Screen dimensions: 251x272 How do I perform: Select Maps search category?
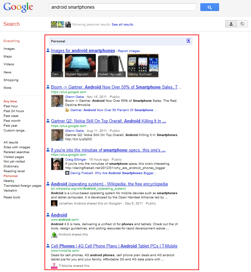coord(8,57)
